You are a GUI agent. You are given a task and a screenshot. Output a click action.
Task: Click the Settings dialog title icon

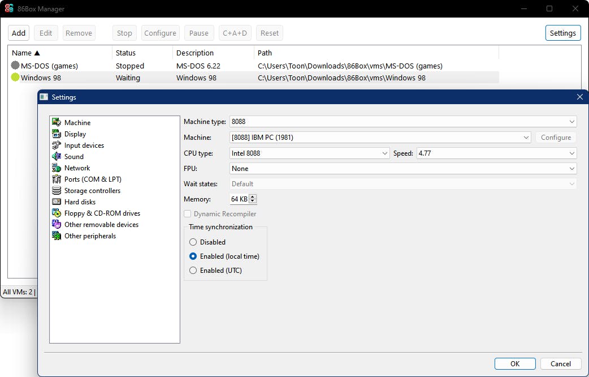pyautogui.click(x=44, y=97)
